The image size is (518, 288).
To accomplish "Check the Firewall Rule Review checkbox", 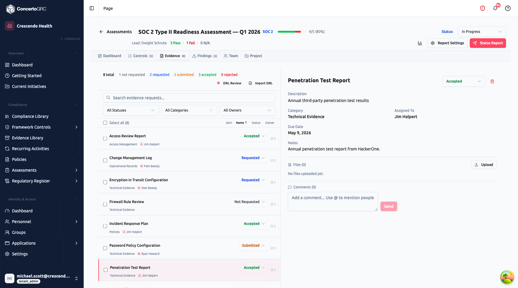I will click(105, 204).
